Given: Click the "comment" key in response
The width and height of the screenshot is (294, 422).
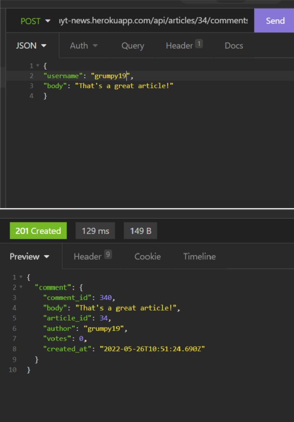Looking at the screenshot, I should click(x=53, y=288).
